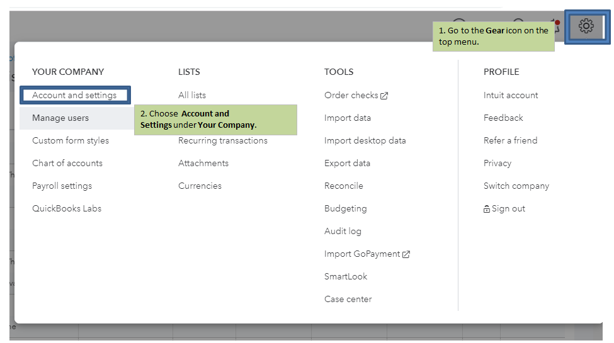Open Intuit account profile

pyautogui.click(x=511, y=95)
